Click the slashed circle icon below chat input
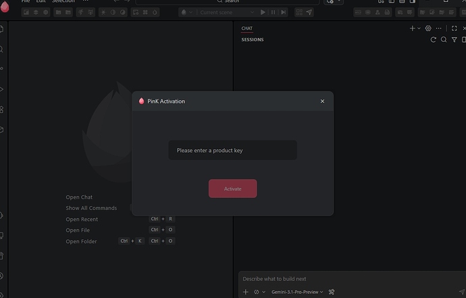 pos(256,292)
